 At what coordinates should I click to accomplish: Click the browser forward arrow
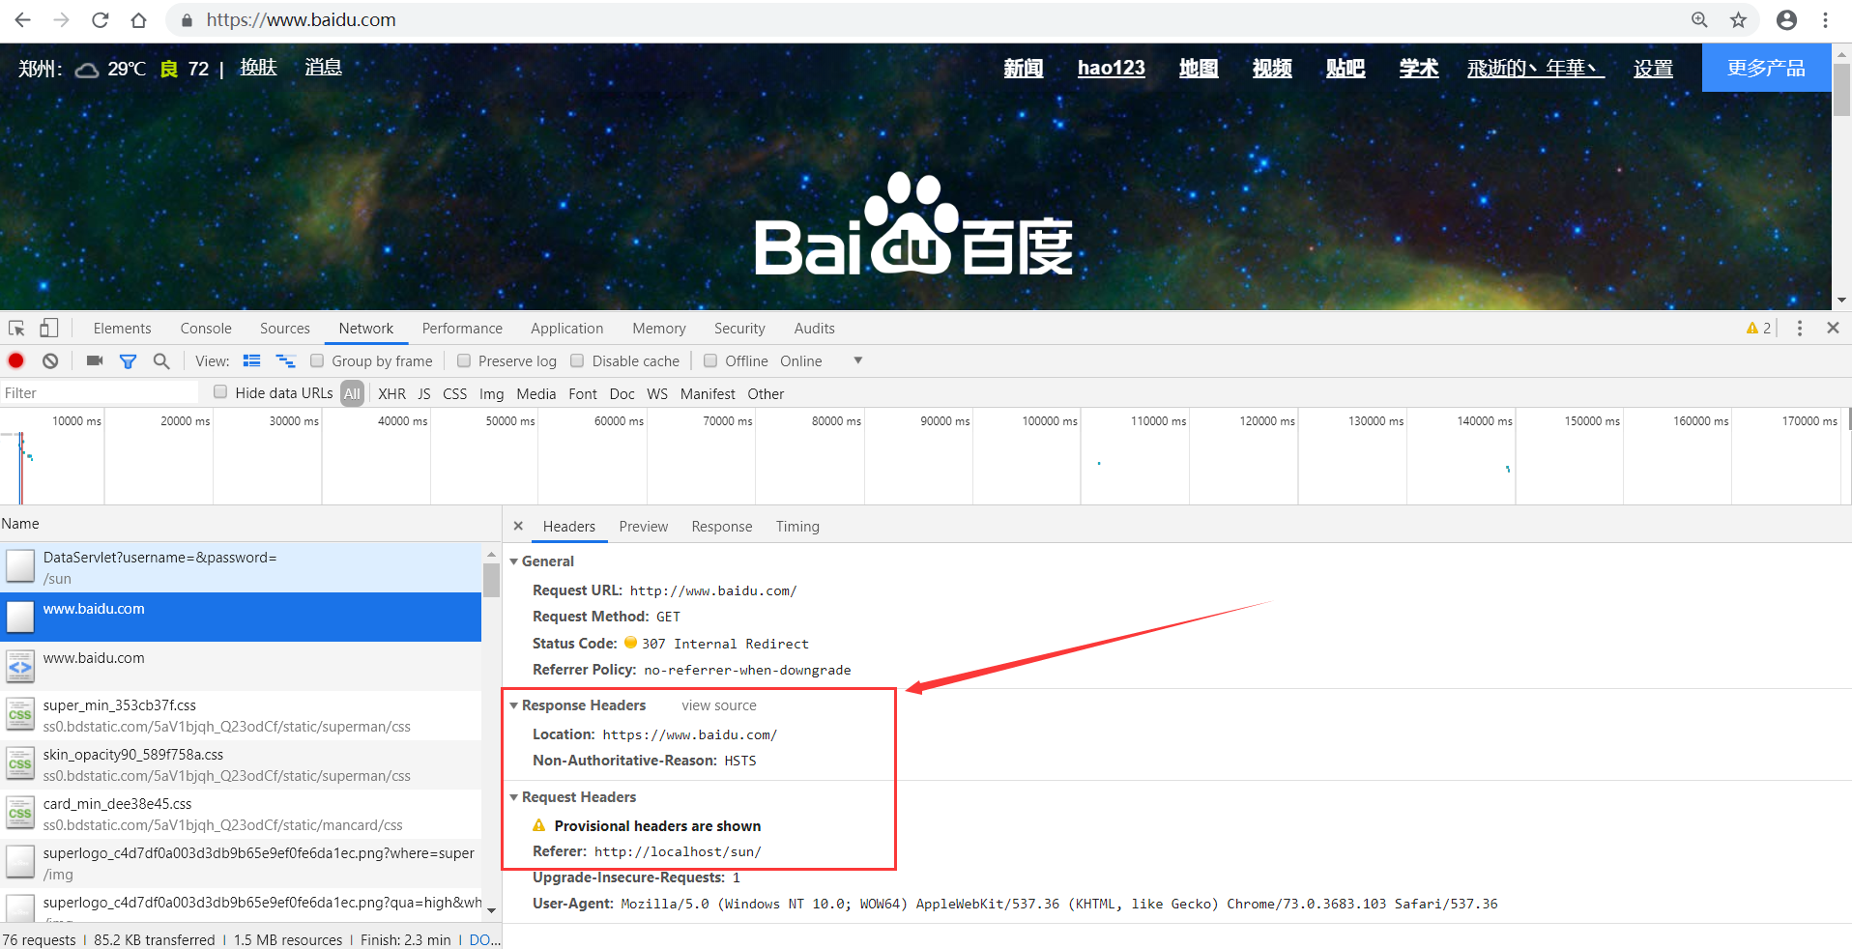[61, 20]
